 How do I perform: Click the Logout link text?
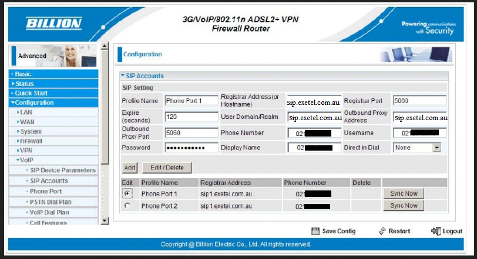tap(452, 231)
